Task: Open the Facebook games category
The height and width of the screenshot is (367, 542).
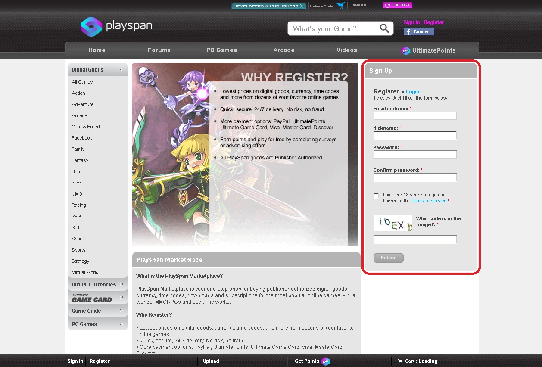Action: [x=82, y=138]
